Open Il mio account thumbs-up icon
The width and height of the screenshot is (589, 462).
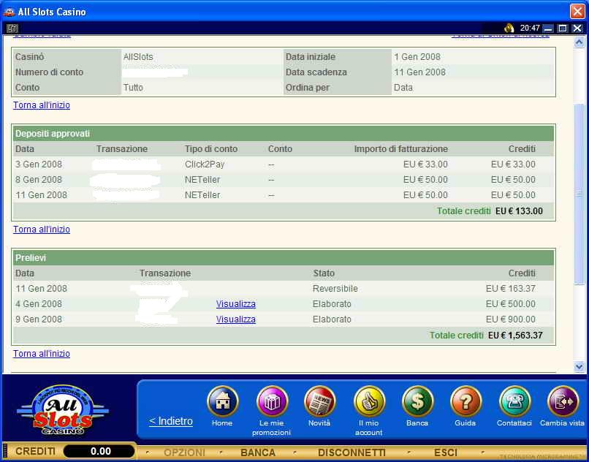click(x=369, y=401)
